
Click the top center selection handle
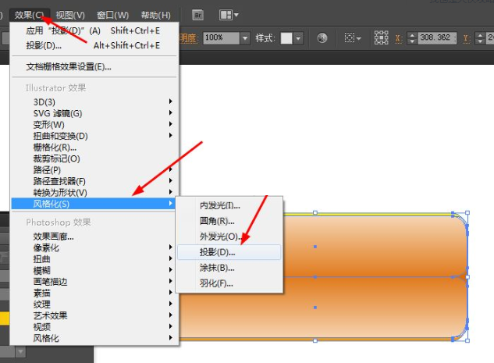315,212
